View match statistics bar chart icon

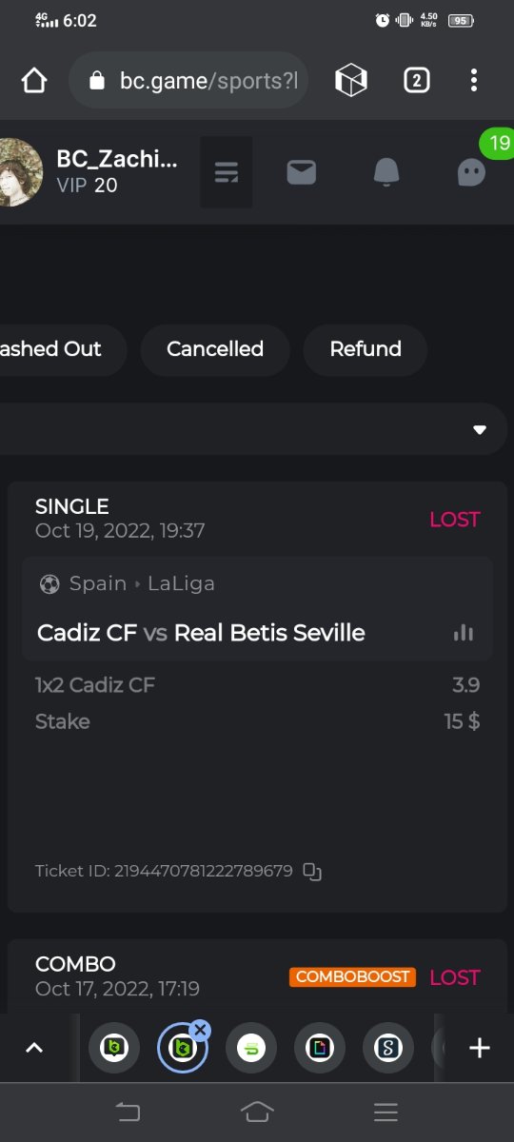pos(464,633)
